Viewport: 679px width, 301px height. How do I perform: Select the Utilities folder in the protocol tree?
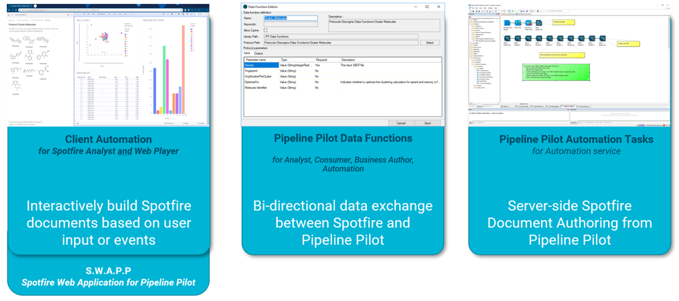(475, 54)
